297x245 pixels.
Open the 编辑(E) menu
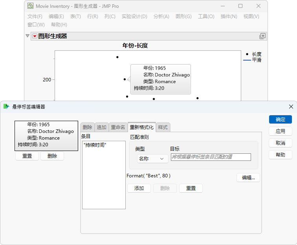[56, 17]
